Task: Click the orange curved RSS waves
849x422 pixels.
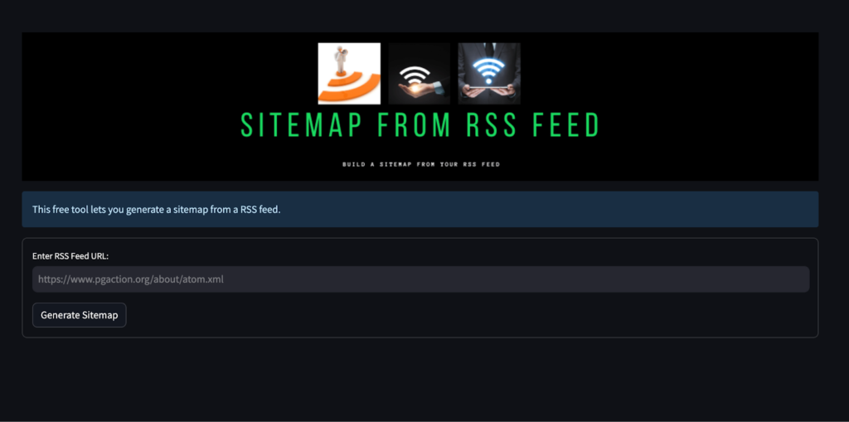Action: (351, 87)
